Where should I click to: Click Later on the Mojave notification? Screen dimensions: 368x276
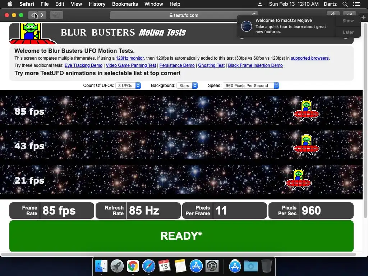348,32
